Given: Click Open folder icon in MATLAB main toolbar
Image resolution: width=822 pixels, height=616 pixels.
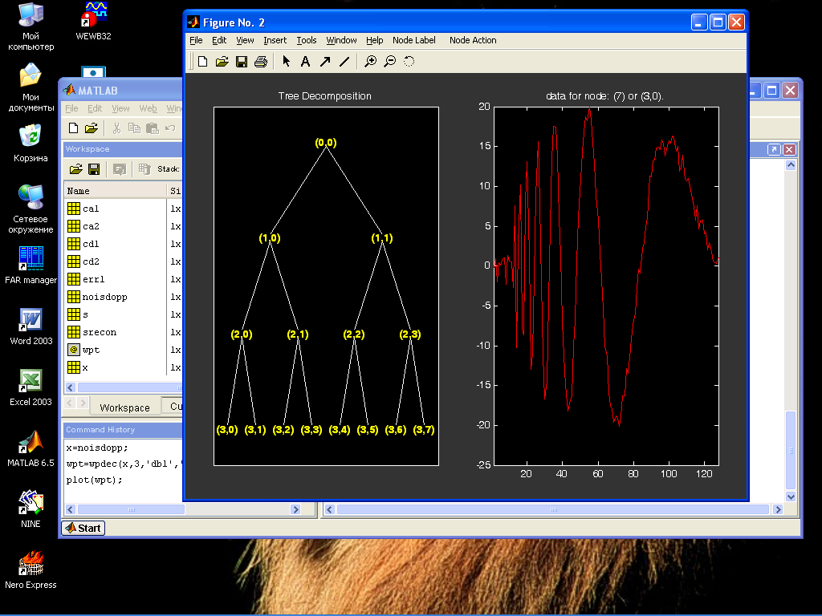Looking at the screenshot, I should pyautogui.click(x=92, y=128).
